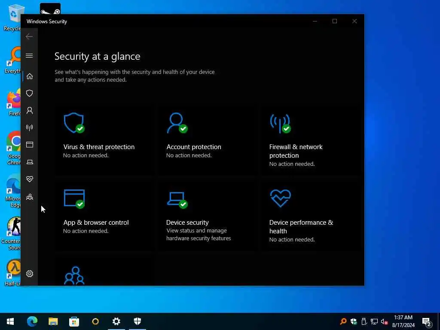This screenshot has width=440, height=330.
Task: Close the Windows Security window
Action: (354, 21)
